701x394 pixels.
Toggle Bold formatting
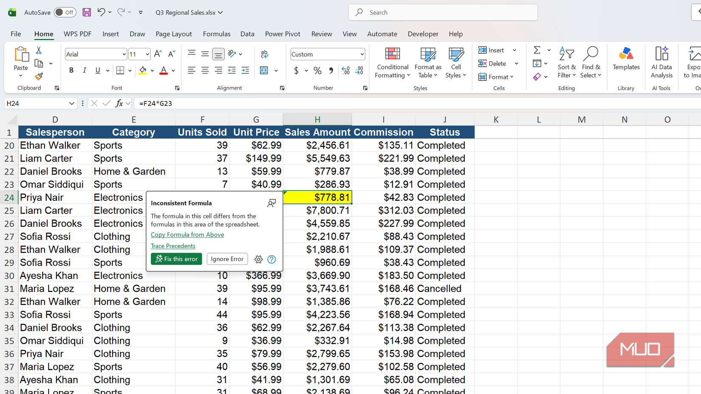(71, 70)
